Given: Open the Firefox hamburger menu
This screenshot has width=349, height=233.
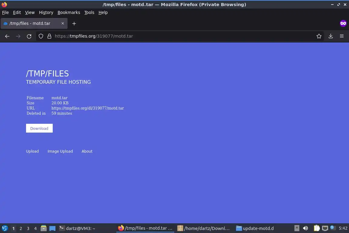Looking at the screenshot, I should (342, 36).
